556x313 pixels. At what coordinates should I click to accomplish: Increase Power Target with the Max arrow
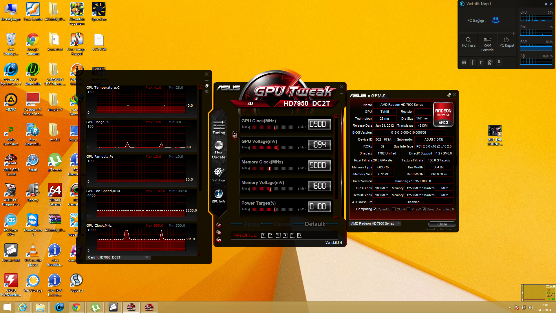[299, 210]
